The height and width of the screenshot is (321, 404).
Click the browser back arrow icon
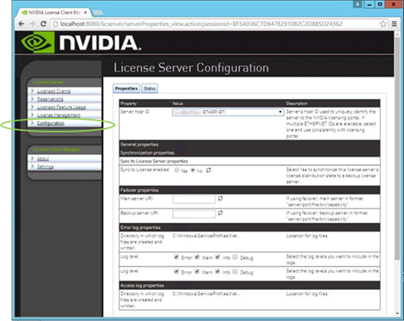21,24
